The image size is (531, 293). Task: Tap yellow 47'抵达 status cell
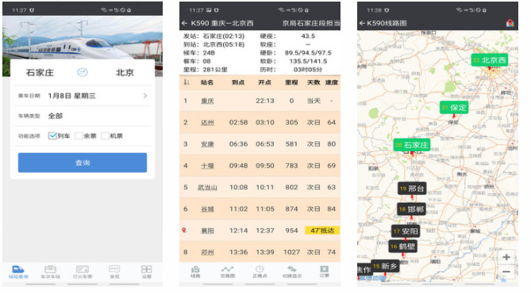point(322,230)
